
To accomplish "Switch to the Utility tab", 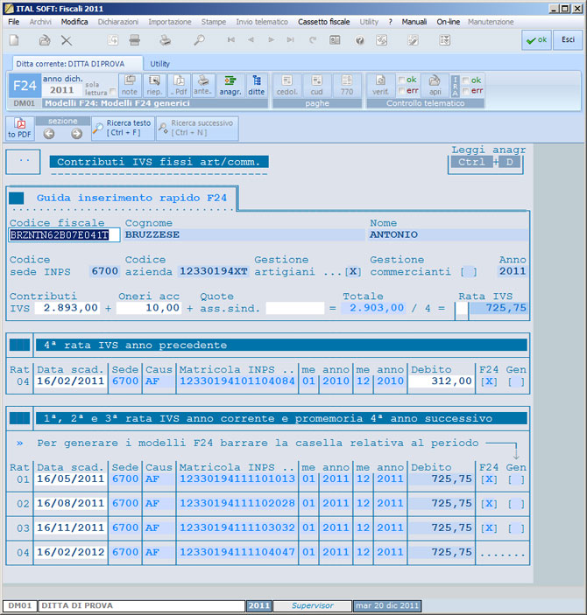I will click(160, 64).
